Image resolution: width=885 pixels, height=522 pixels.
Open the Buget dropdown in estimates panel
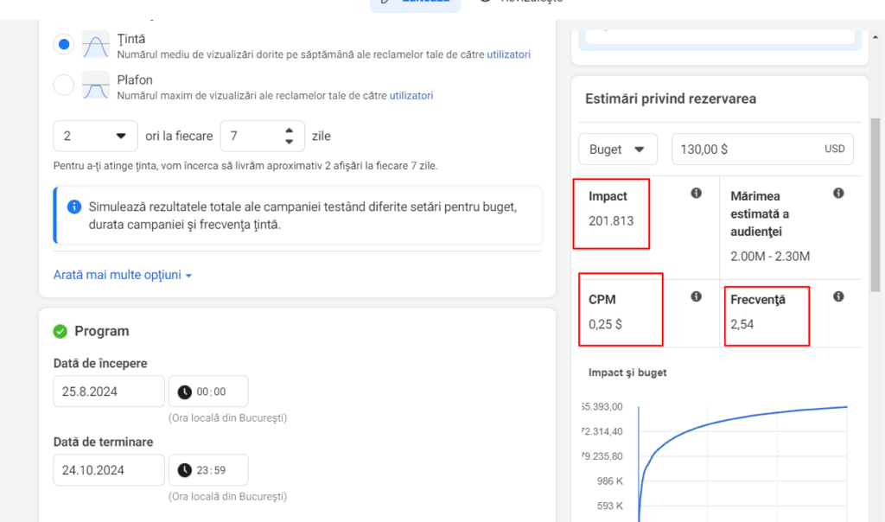618,149
